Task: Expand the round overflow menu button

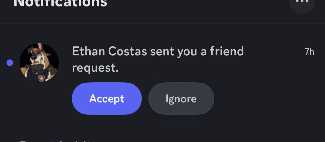Action: pyautogui.click(x=302, y=2)
